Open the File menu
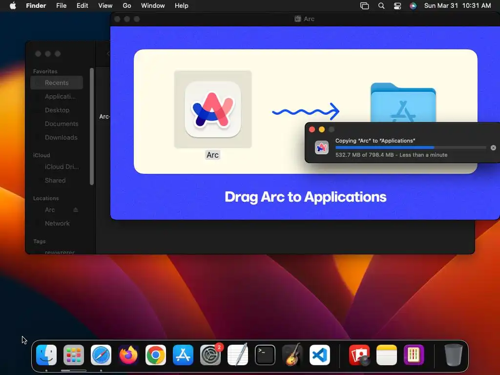 pos(61,6)
